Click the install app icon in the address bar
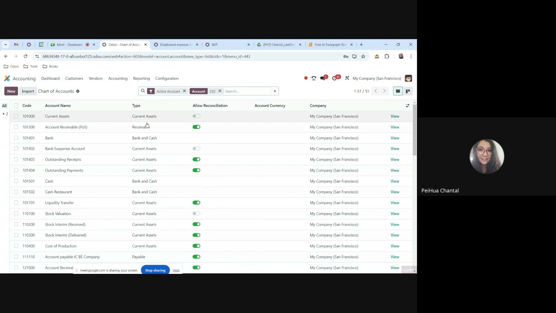The width and height of the screenshot is (556, 313). coord(354,57)
